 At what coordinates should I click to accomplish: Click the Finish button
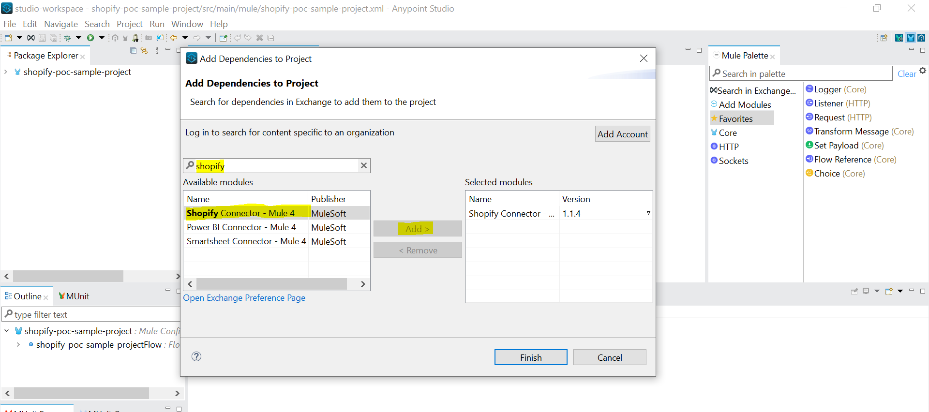click(531, 357)
